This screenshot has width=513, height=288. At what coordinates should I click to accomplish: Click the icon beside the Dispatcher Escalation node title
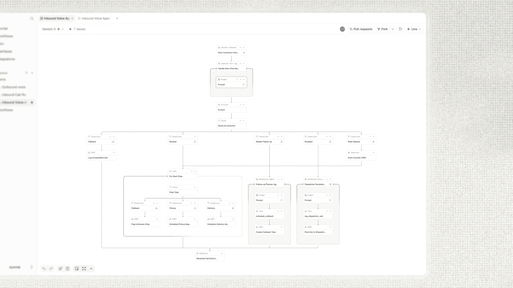[330, 184]
